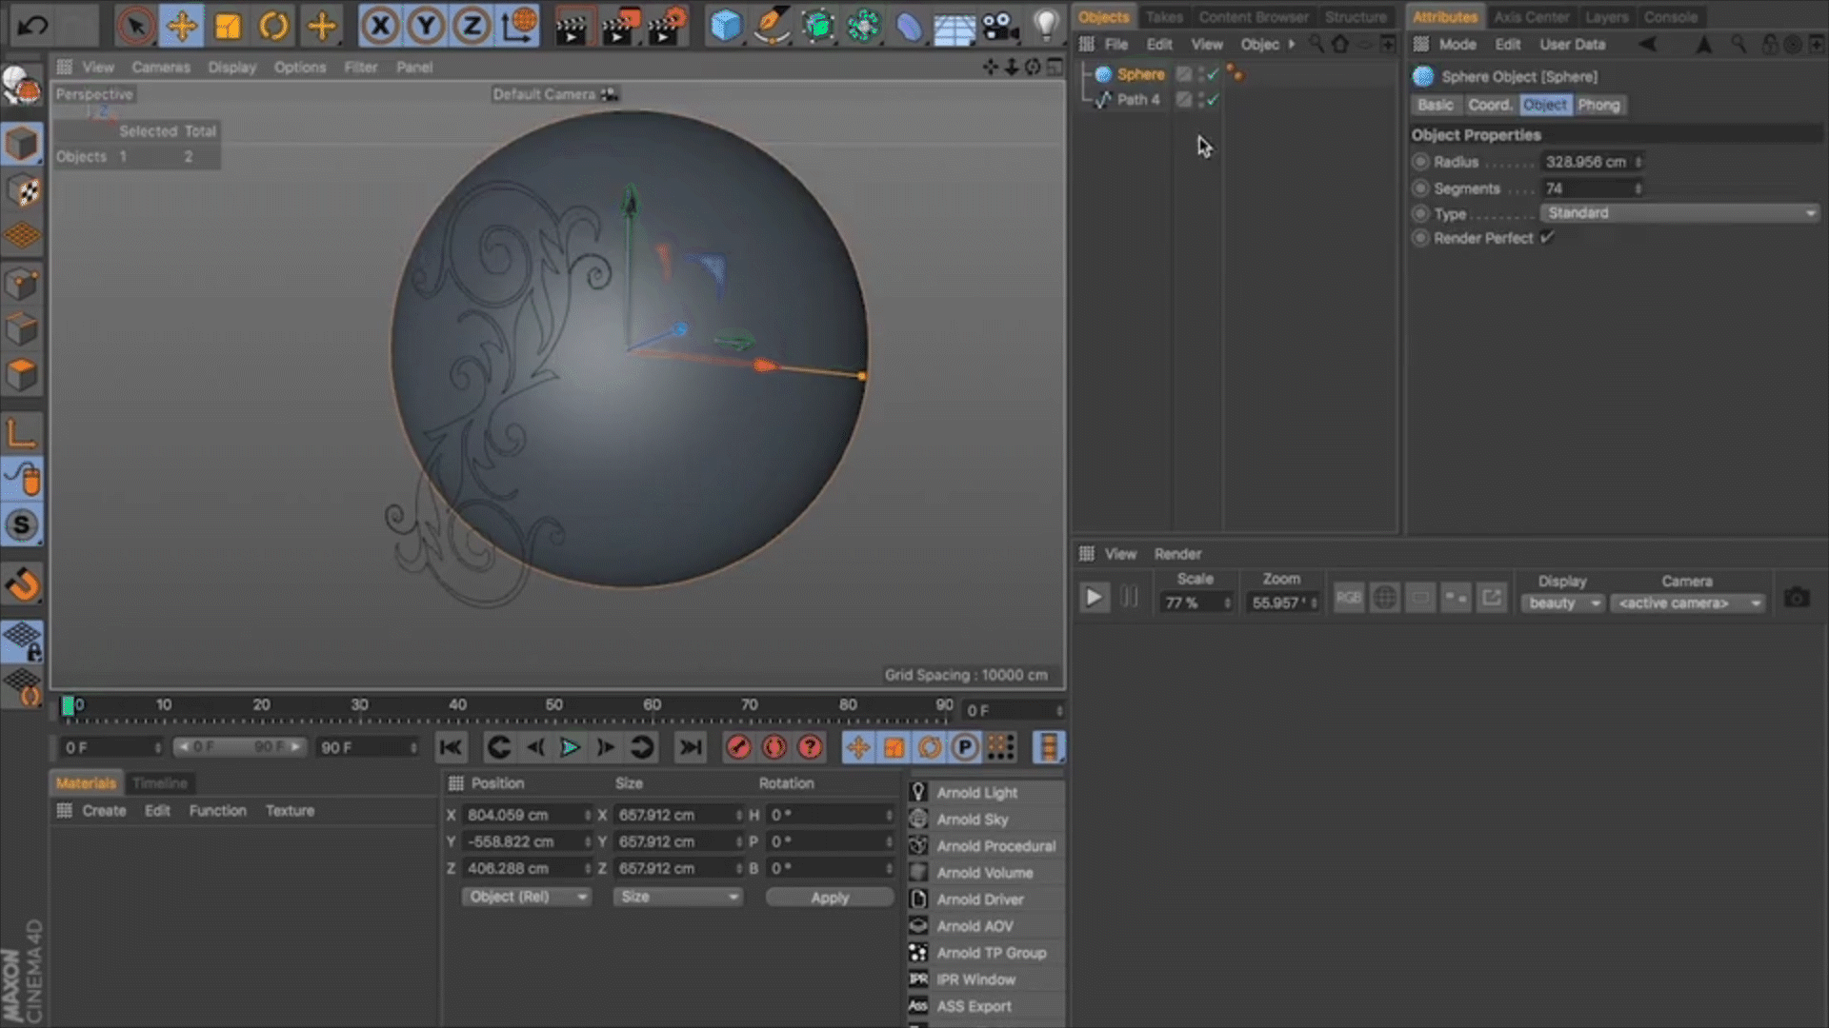Click the Record Active Objects icon
The image size is (1829, 1028).
pos(738,748)
